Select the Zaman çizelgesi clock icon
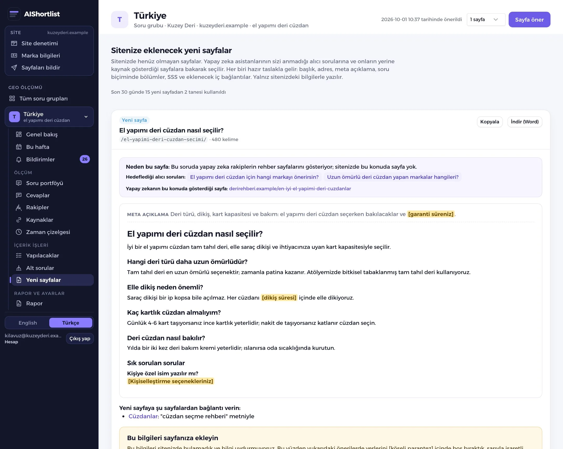The width and height of the screenshot is (563, 449). coord(19,232)
